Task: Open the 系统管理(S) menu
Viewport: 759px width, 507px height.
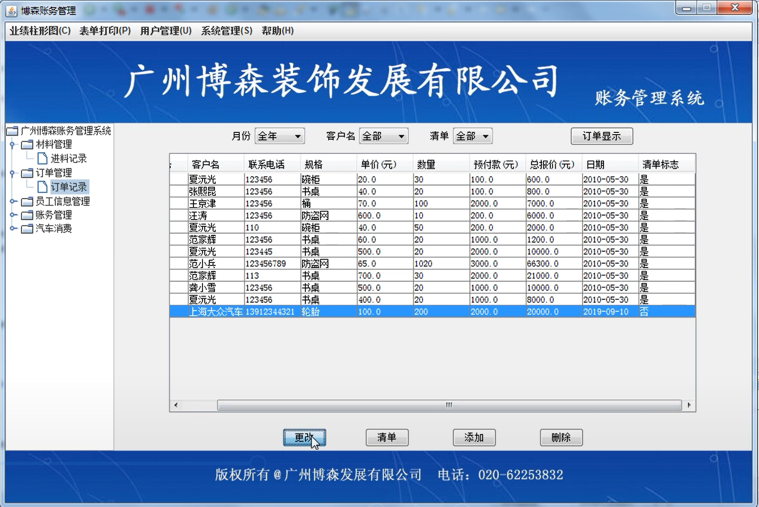Action: [x=227, y=31]
